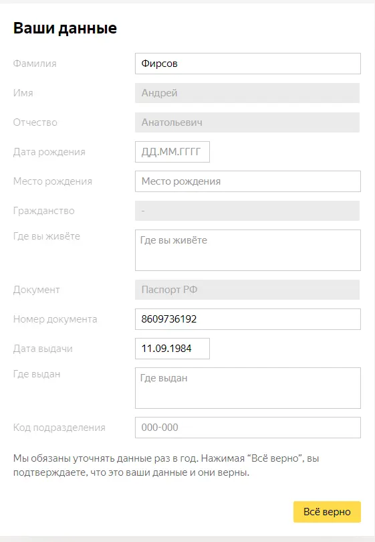Click into the Где выдан text area

(x=247, y=388)
